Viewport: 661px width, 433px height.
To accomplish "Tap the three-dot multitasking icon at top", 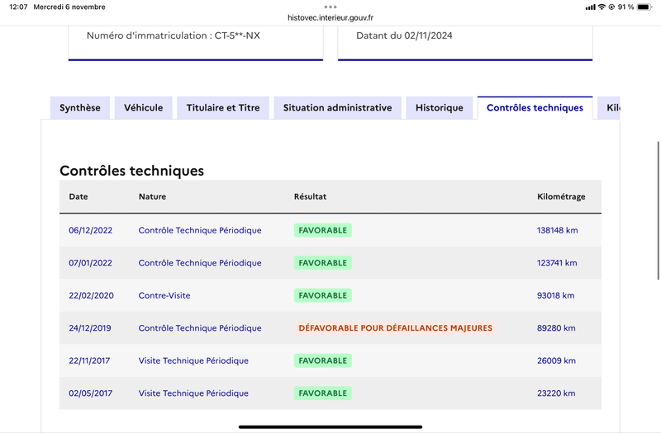I will pos(330,7).
